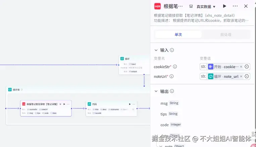Run the 代码 node with its play button

[130, 104]
